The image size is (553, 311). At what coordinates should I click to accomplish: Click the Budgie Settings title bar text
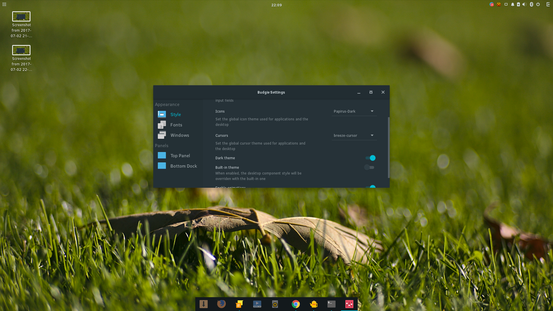[x=271, y=92]
